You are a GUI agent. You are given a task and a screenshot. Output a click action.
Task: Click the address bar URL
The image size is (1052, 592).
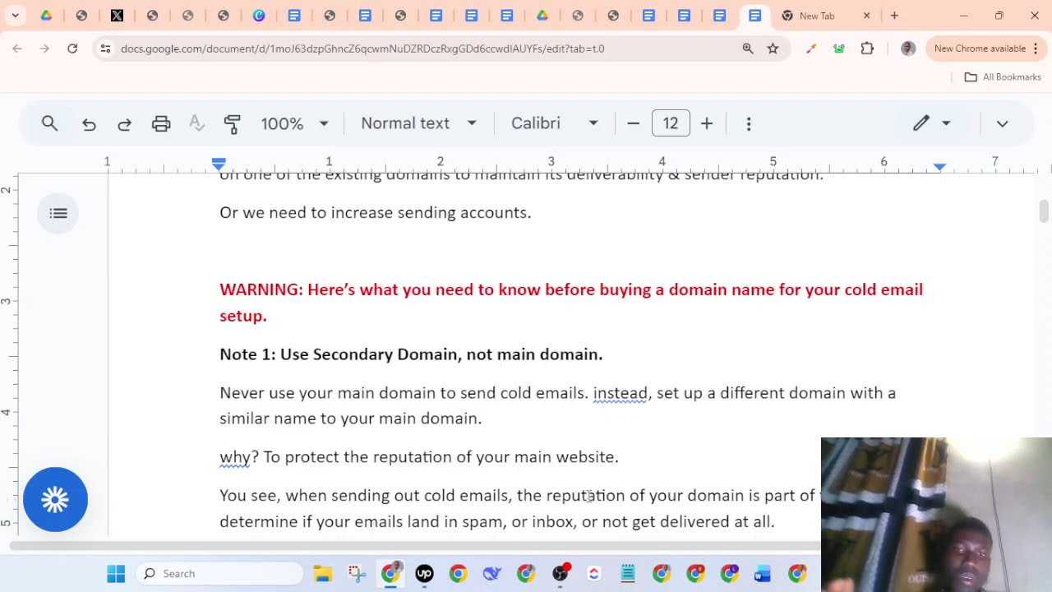pyautogui.click(x=362, y=49)
